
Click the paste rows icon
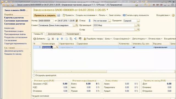pyautogui.click(x=71, y=39)
